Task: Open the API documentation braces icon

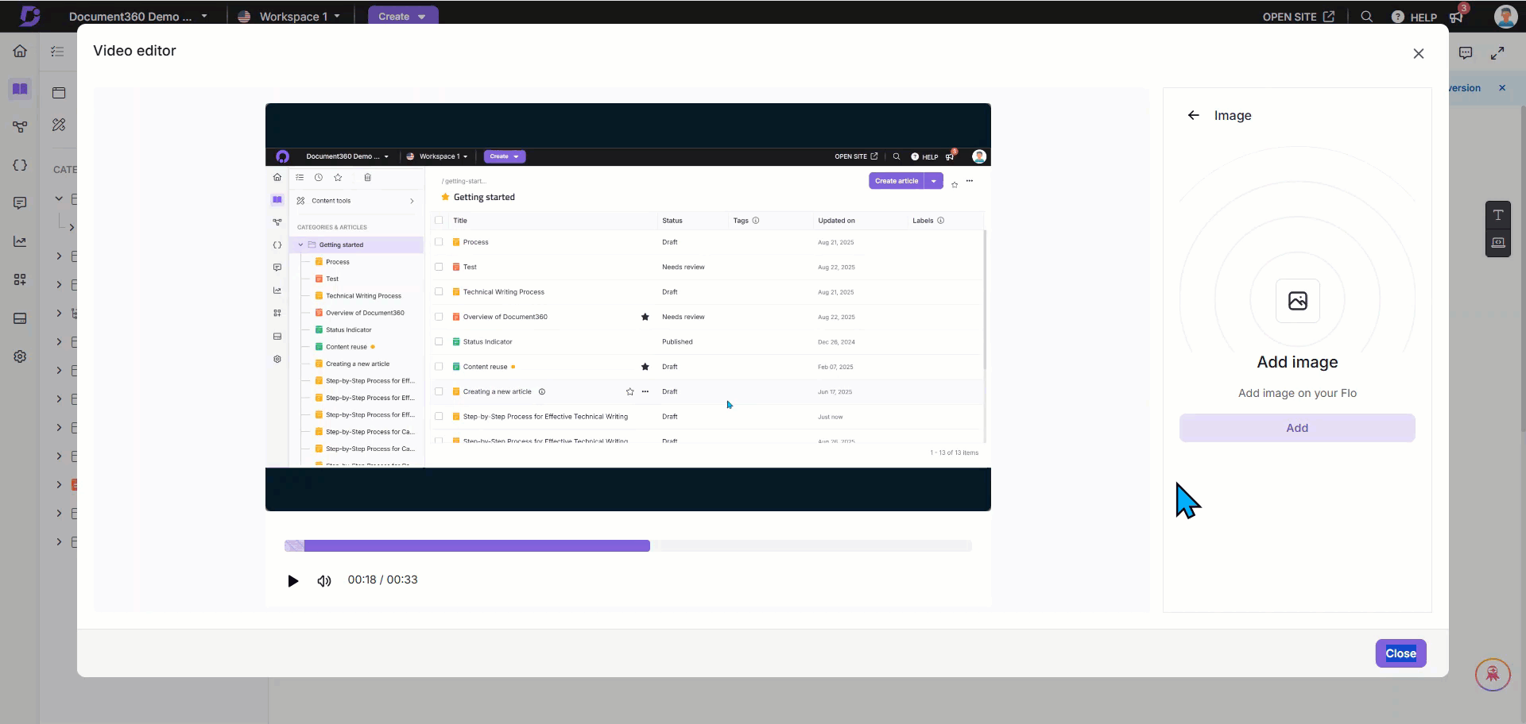Action: pyautogui.click(x=20, y=165)
